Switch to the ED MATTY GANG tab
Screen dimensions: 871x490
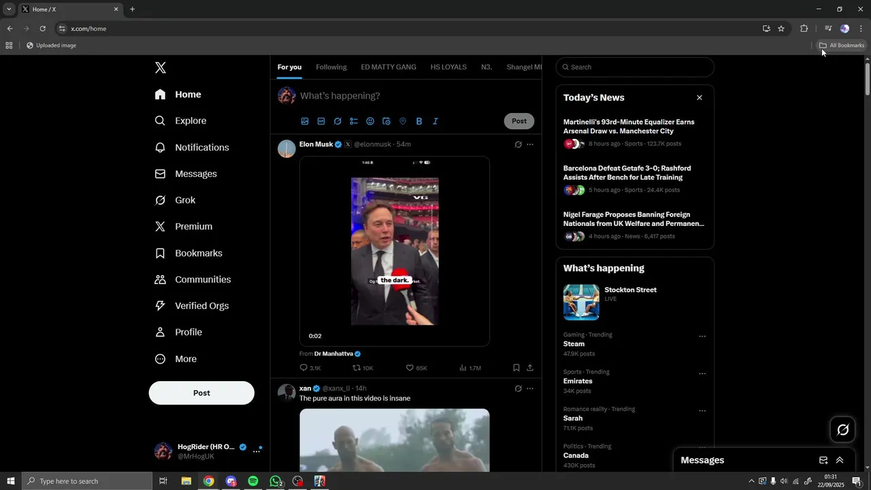[389, 67]
